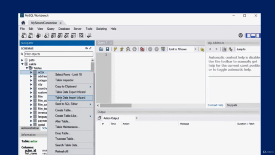
Task: Create a new view toolbar icon
Action: (x=60, y=35)
